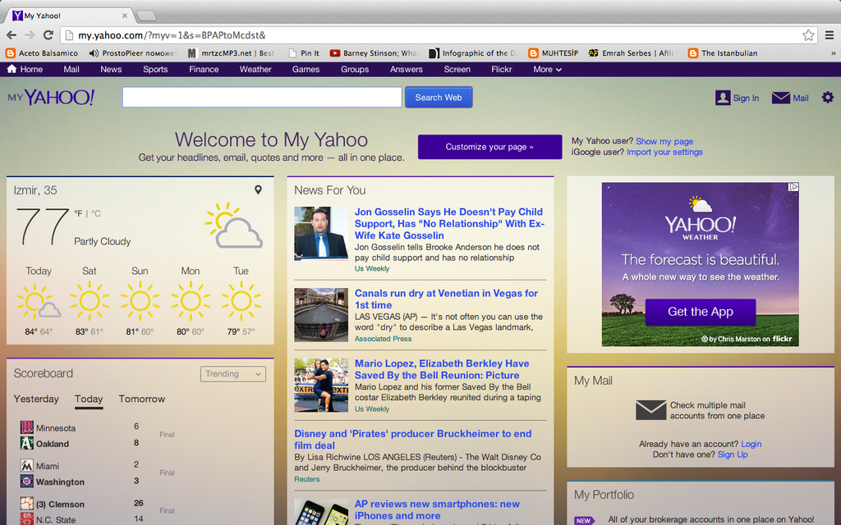The height and width of the screenshot is (525, 841).
Task: Open Mail via the envelope icon
Action: pyautogui.click(x=781, y=98)
